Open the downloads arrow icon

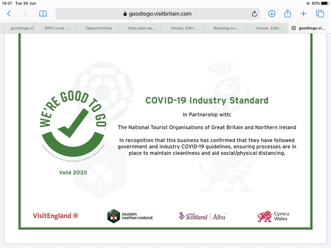click(272, 14)
